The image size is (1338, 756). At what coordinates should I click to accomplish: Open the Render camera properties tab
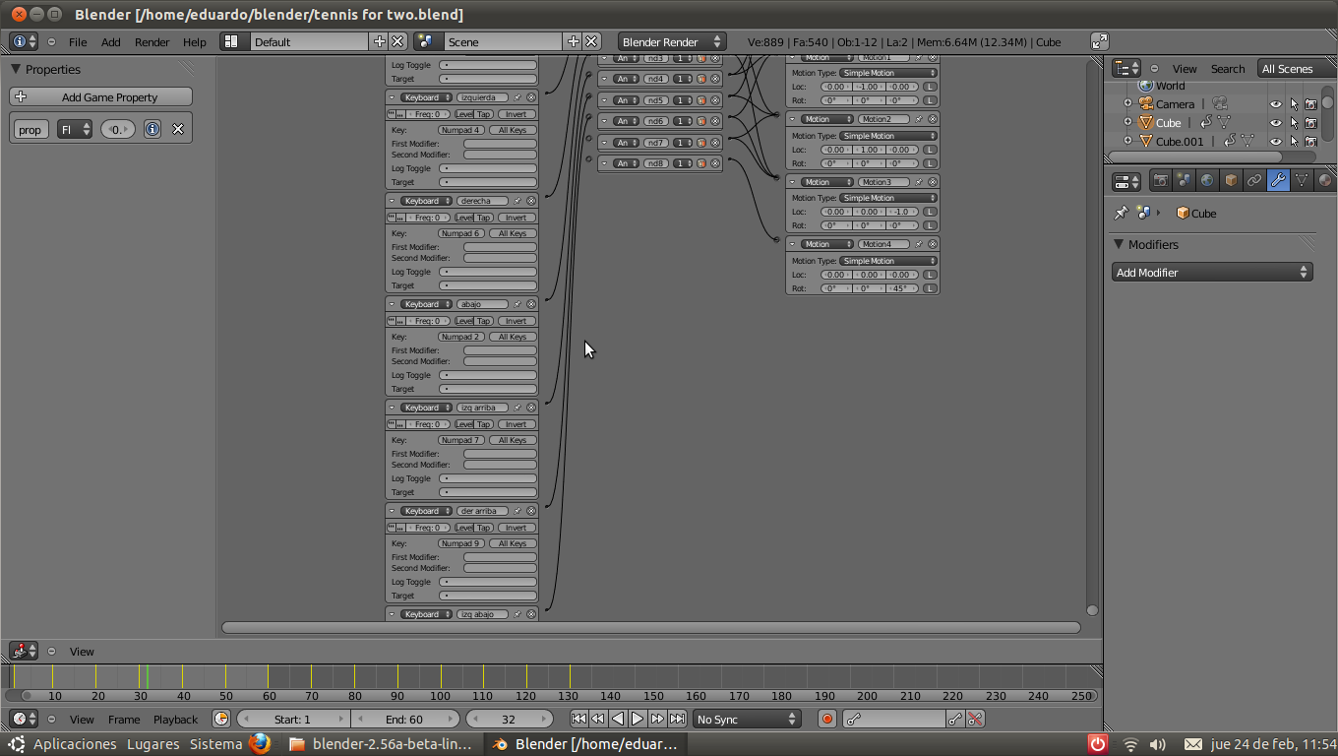[x=1161, y=180]
